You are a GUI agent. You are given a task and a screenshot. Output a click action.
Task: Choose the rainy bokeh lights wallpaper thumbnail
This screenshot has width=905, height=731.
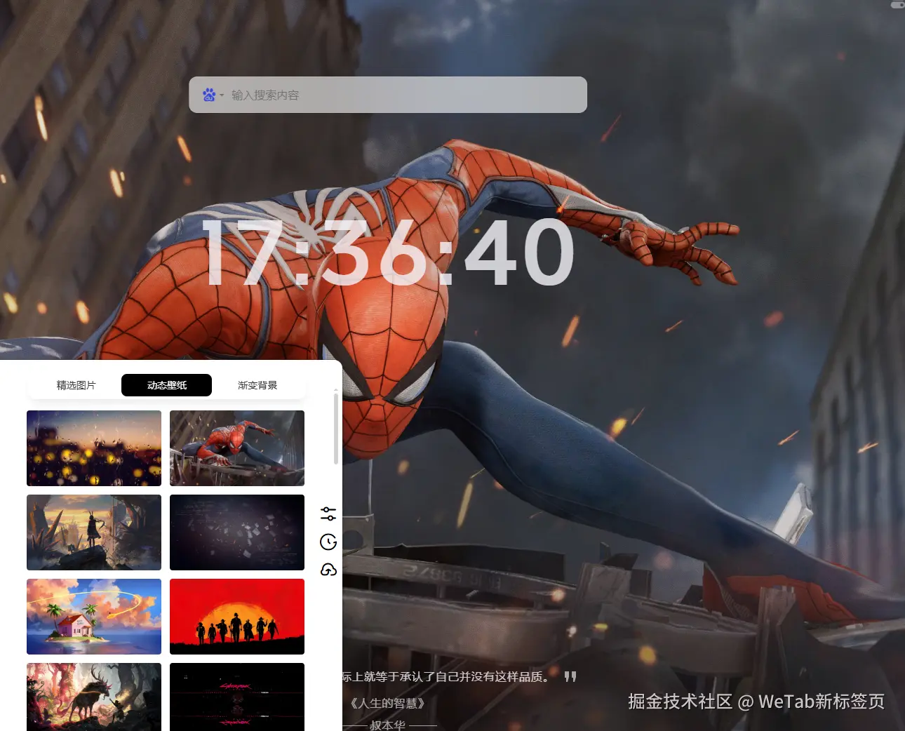click(x=94, y=448)
